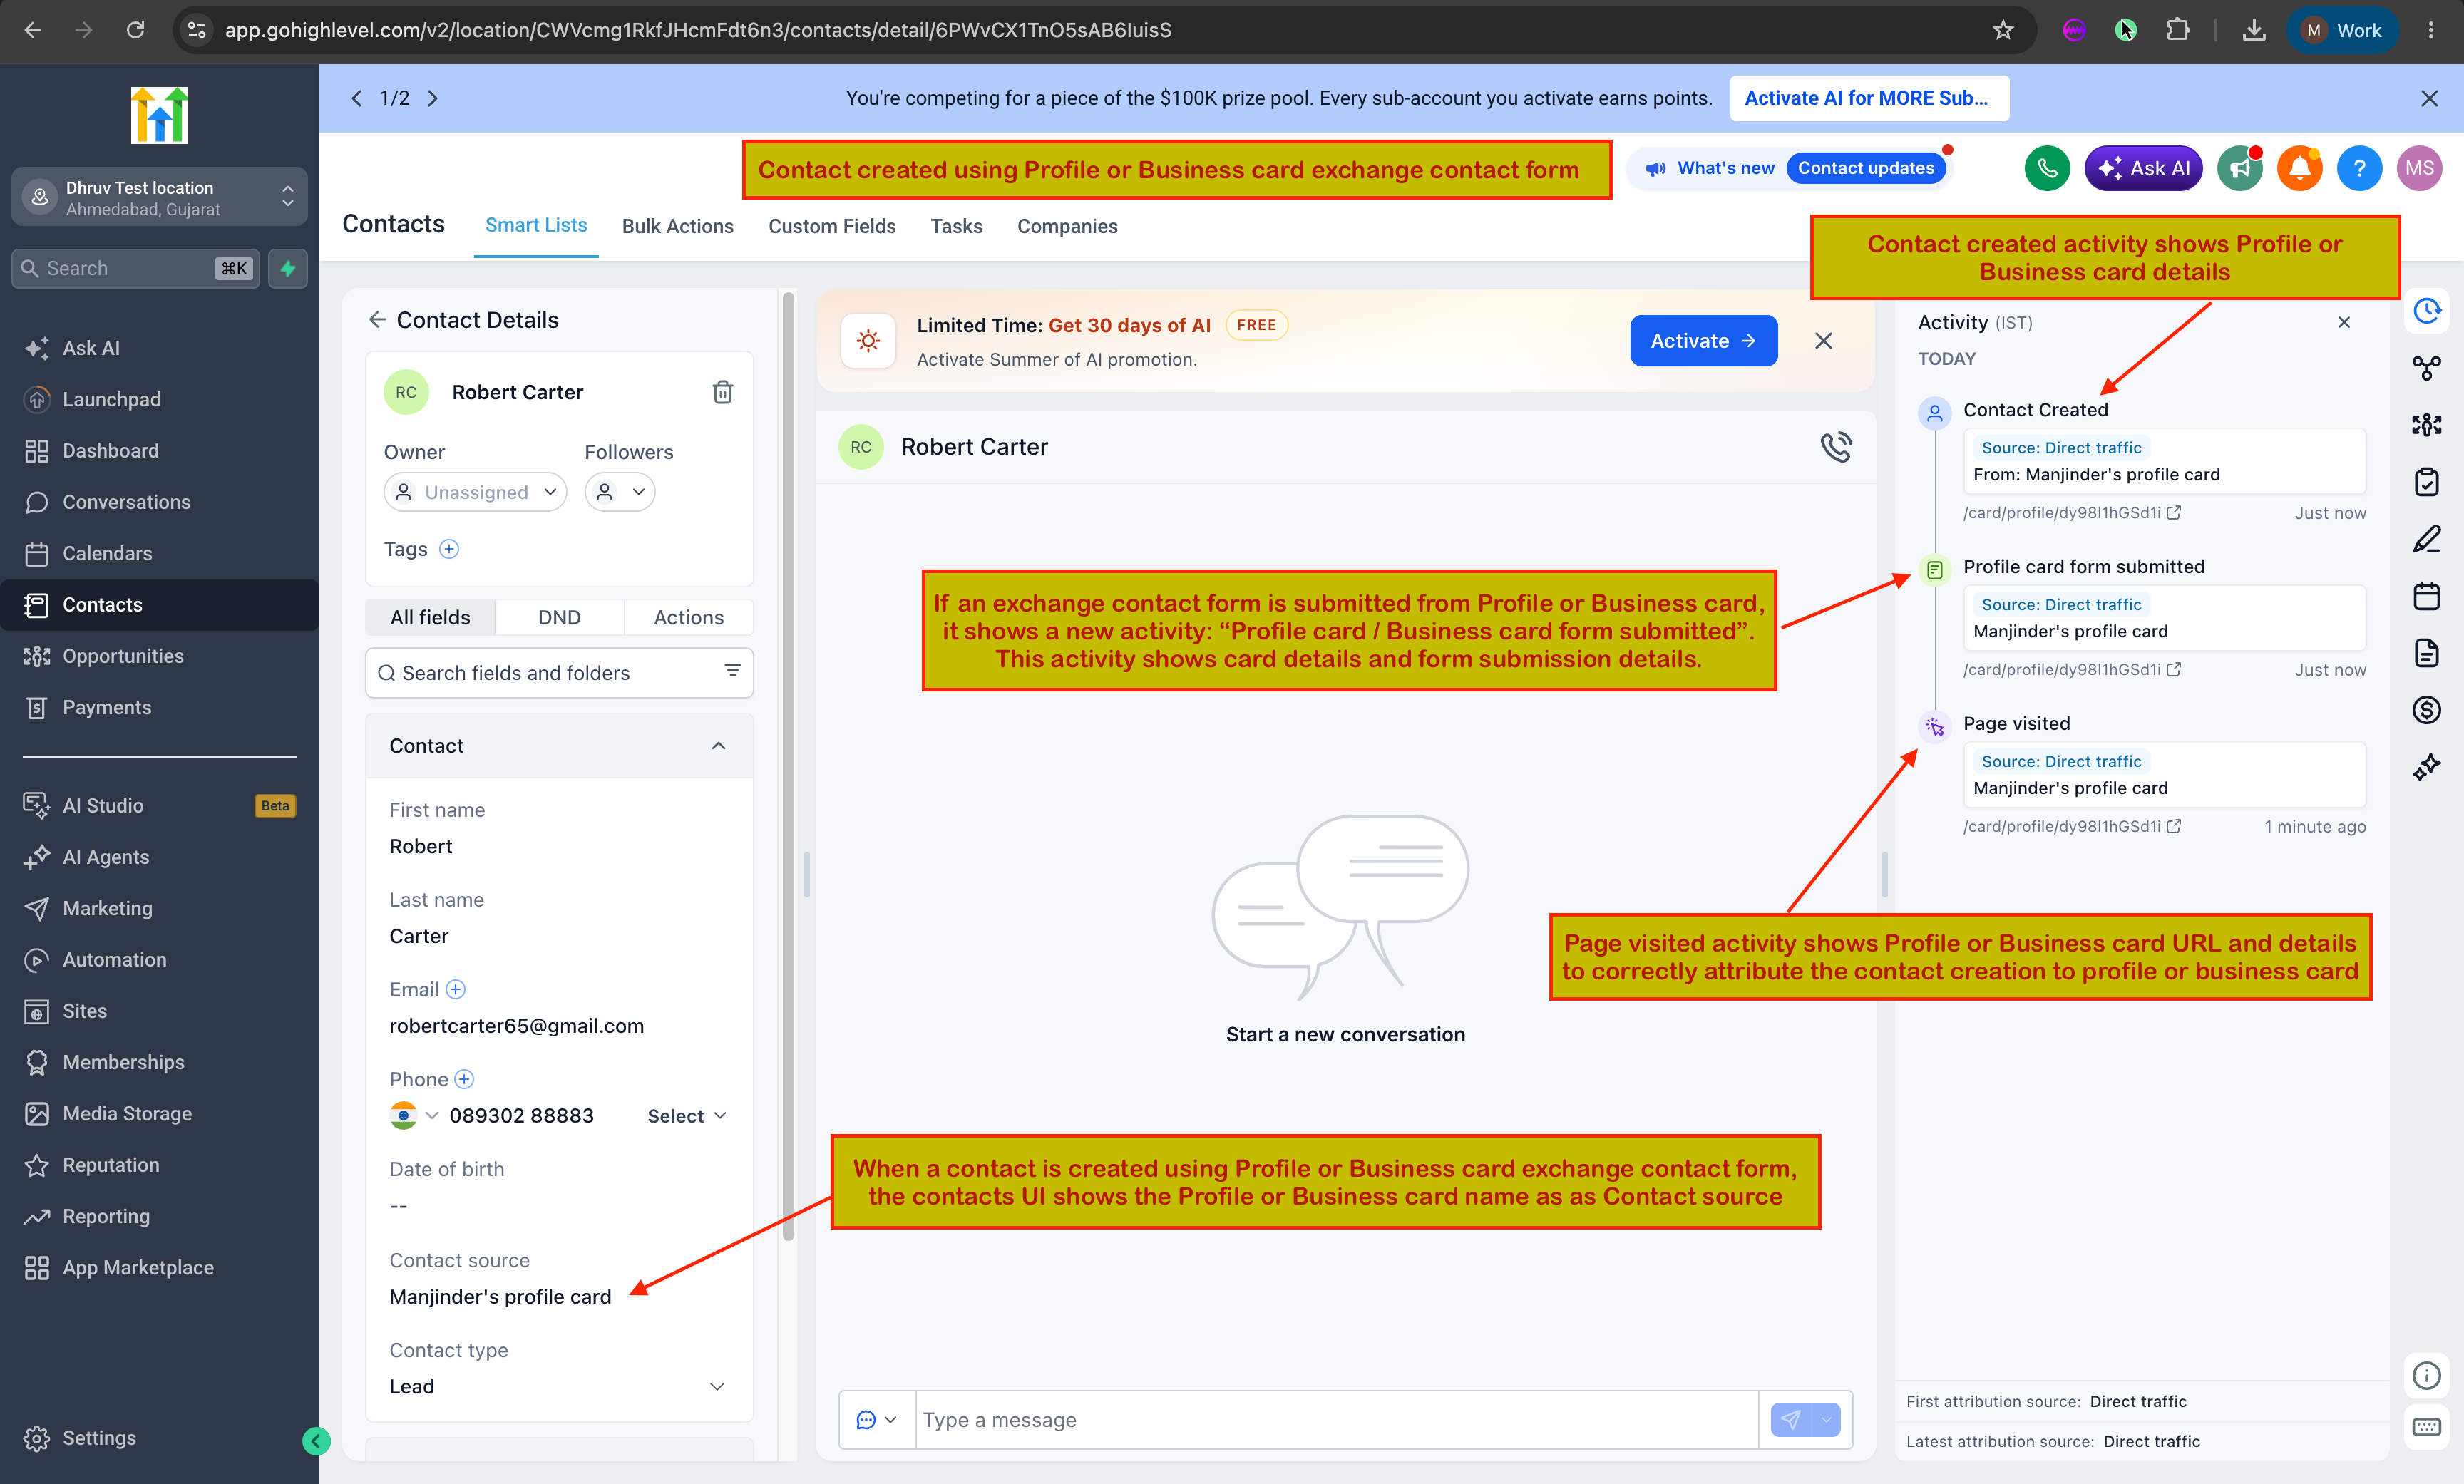Screen dimensions: 2464x1484
Task: Bookmark this page with the star icon
Action: (2002, 30)
